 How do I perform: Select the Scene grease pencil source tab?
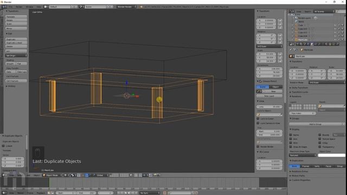coord(262,87)
